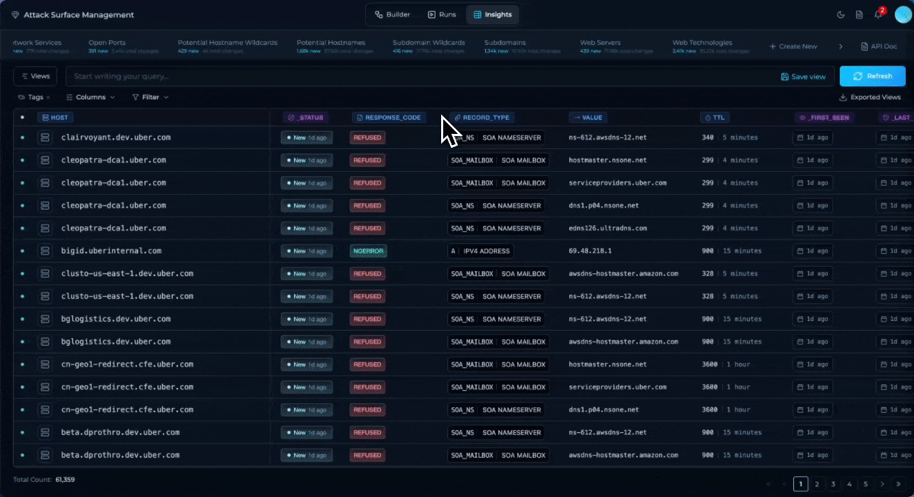This screenshot has width=914, height=497.
Task: Click value 69.48.218.1
Action: (x=590, y=251)
